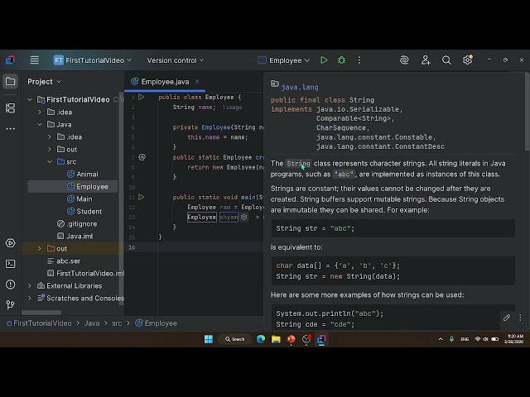Open documentation popup options menu

click(520, 318)
